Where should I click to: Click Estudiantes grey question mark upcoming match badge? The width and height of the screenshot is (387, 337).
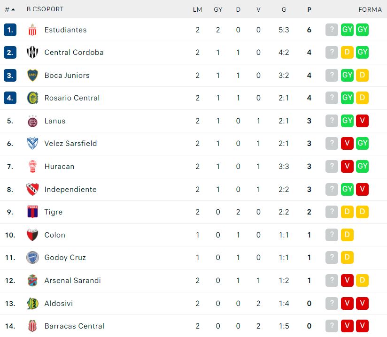(x=332, y=30)
